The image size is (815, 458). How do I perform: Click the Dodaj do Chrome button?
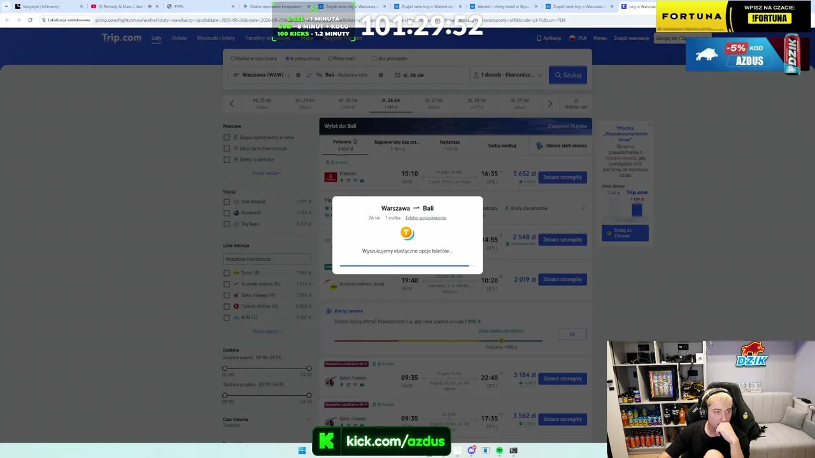(625, 233)
